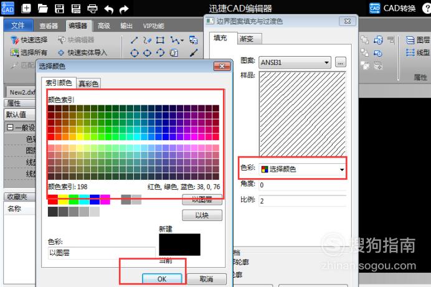Click the 以图层 by-layer button
This screenshot has height=287, width=431.
[202, 200]
